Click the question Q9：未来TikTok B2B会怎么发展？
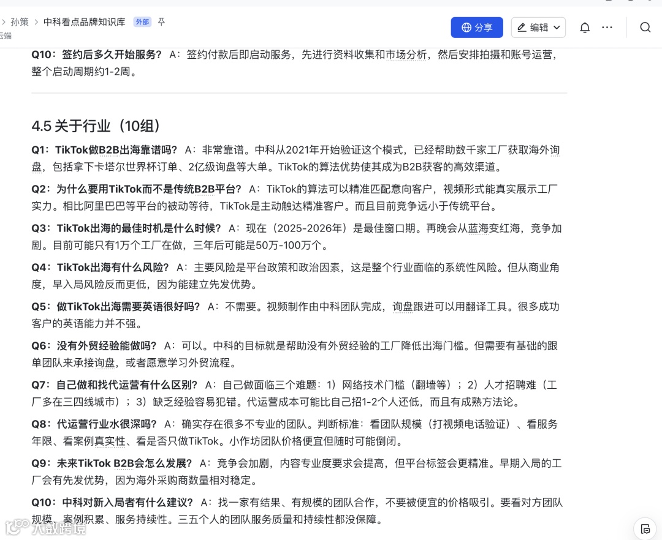 [112, 463]
